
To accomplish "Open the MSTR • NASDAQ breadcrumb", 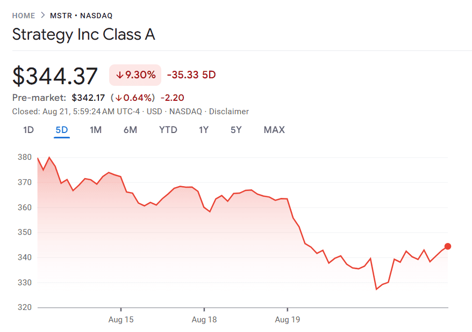I will 81,16.
